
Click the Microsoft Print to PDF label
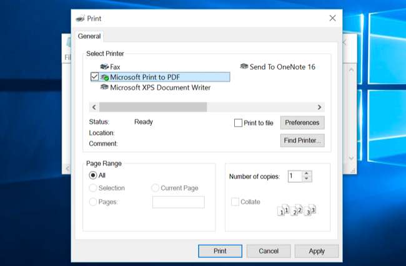click(145, 77)
